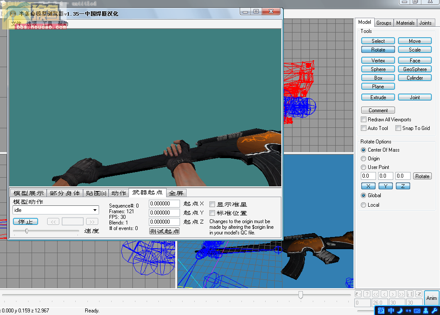Click the timeline single '<' previous frame button
The width and height of the screenshot is (440, 315).
coord(384,294)
